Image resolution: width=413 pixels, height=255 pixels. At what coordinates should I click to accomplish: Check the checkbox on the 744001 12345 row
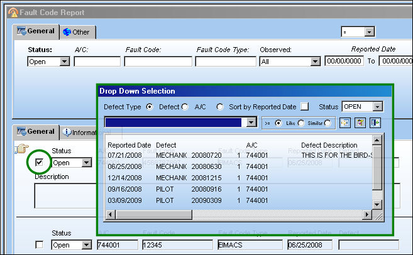coord(39,245)
